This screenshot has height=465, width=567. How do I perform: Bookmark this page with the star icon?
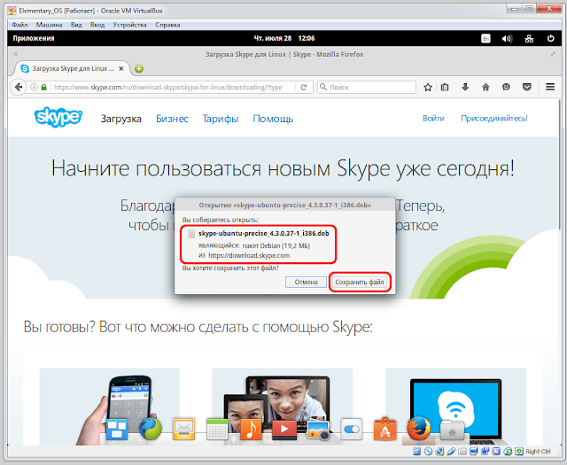click(x=428, y=87)
